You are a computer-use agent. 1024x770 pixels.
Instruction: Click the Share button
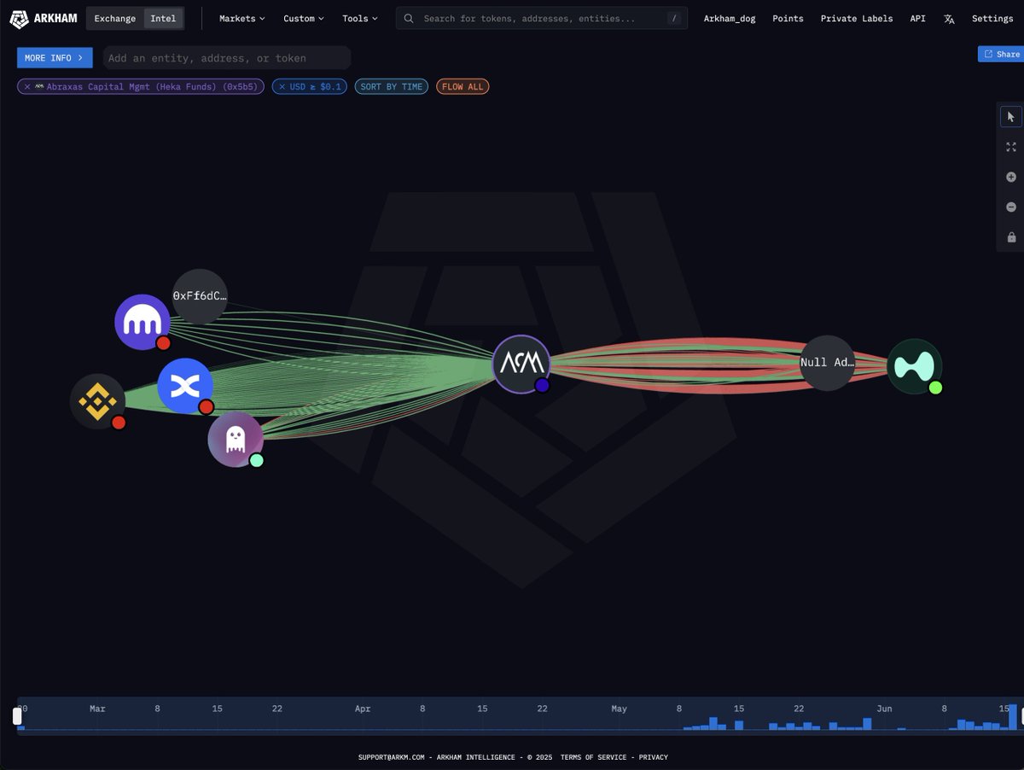pos(1002,54)
